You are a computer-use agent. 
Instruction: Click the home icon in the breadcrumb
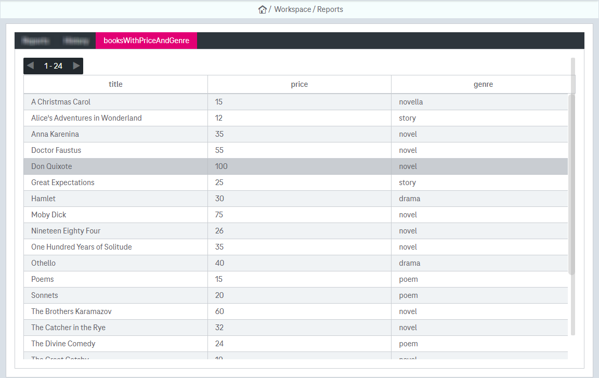263,9
